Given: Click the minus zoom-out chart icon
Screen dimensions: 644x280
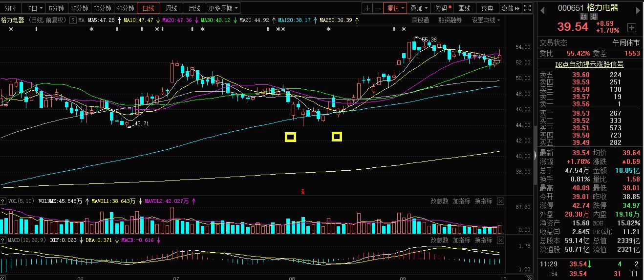Looking at the screenshot, I should click(378, 8).
